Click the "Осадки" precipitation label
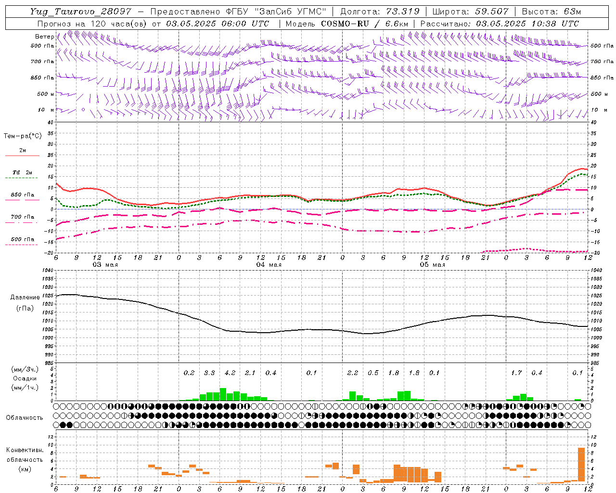Screen dimensions: 616x493 [x=25, y=378]
